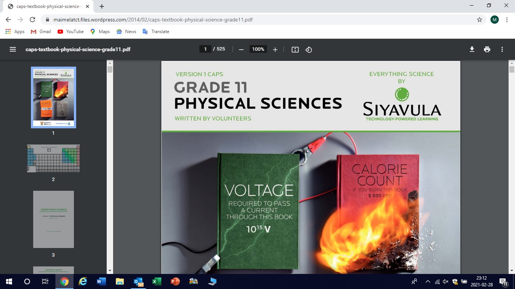Open Outlook from the taskbar
515x289 pixels.
[x=138, y=281]
